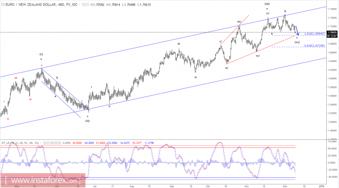Expand the WT_LB indicator dropdown arrow
This screenshot has width=339, height=188.
(x=40, y=143)
